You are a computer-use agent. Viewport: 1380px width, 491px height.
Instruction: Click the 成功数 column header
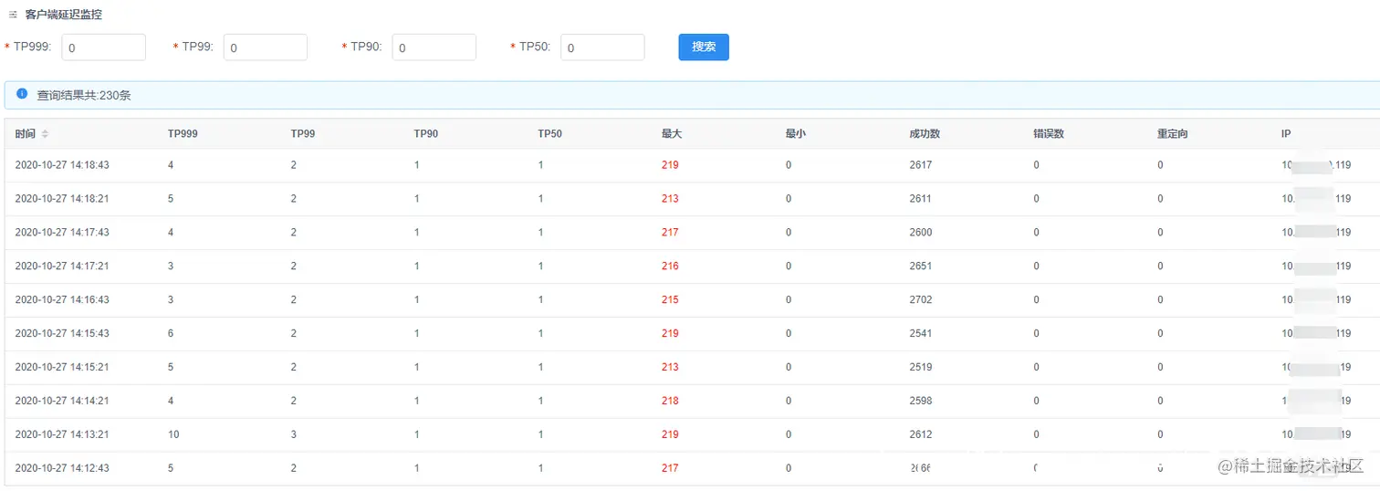(925, 134)
